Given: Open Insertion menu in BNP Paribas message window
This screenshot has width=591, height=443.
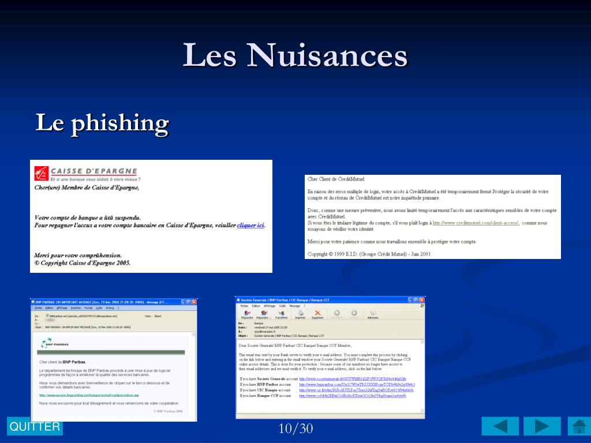Looking at the screenshot, I should [76, 308].
